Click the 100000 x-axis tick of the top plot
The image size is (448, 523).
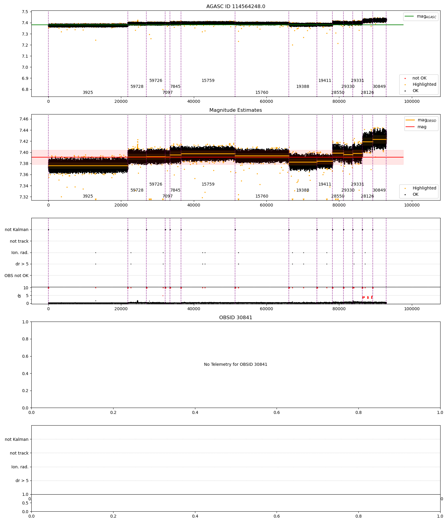coord(412,102)
